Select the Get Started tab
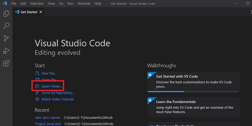Screen dimensions: 252x126 (x=29, y=12)
